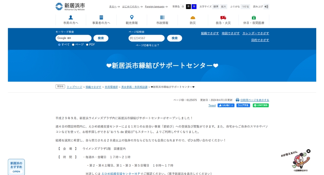The width and height of the screenshot is (324, 175).
Task: Open 救急・火災 ambulance icon menu
Action: click(x=223, y=20)
